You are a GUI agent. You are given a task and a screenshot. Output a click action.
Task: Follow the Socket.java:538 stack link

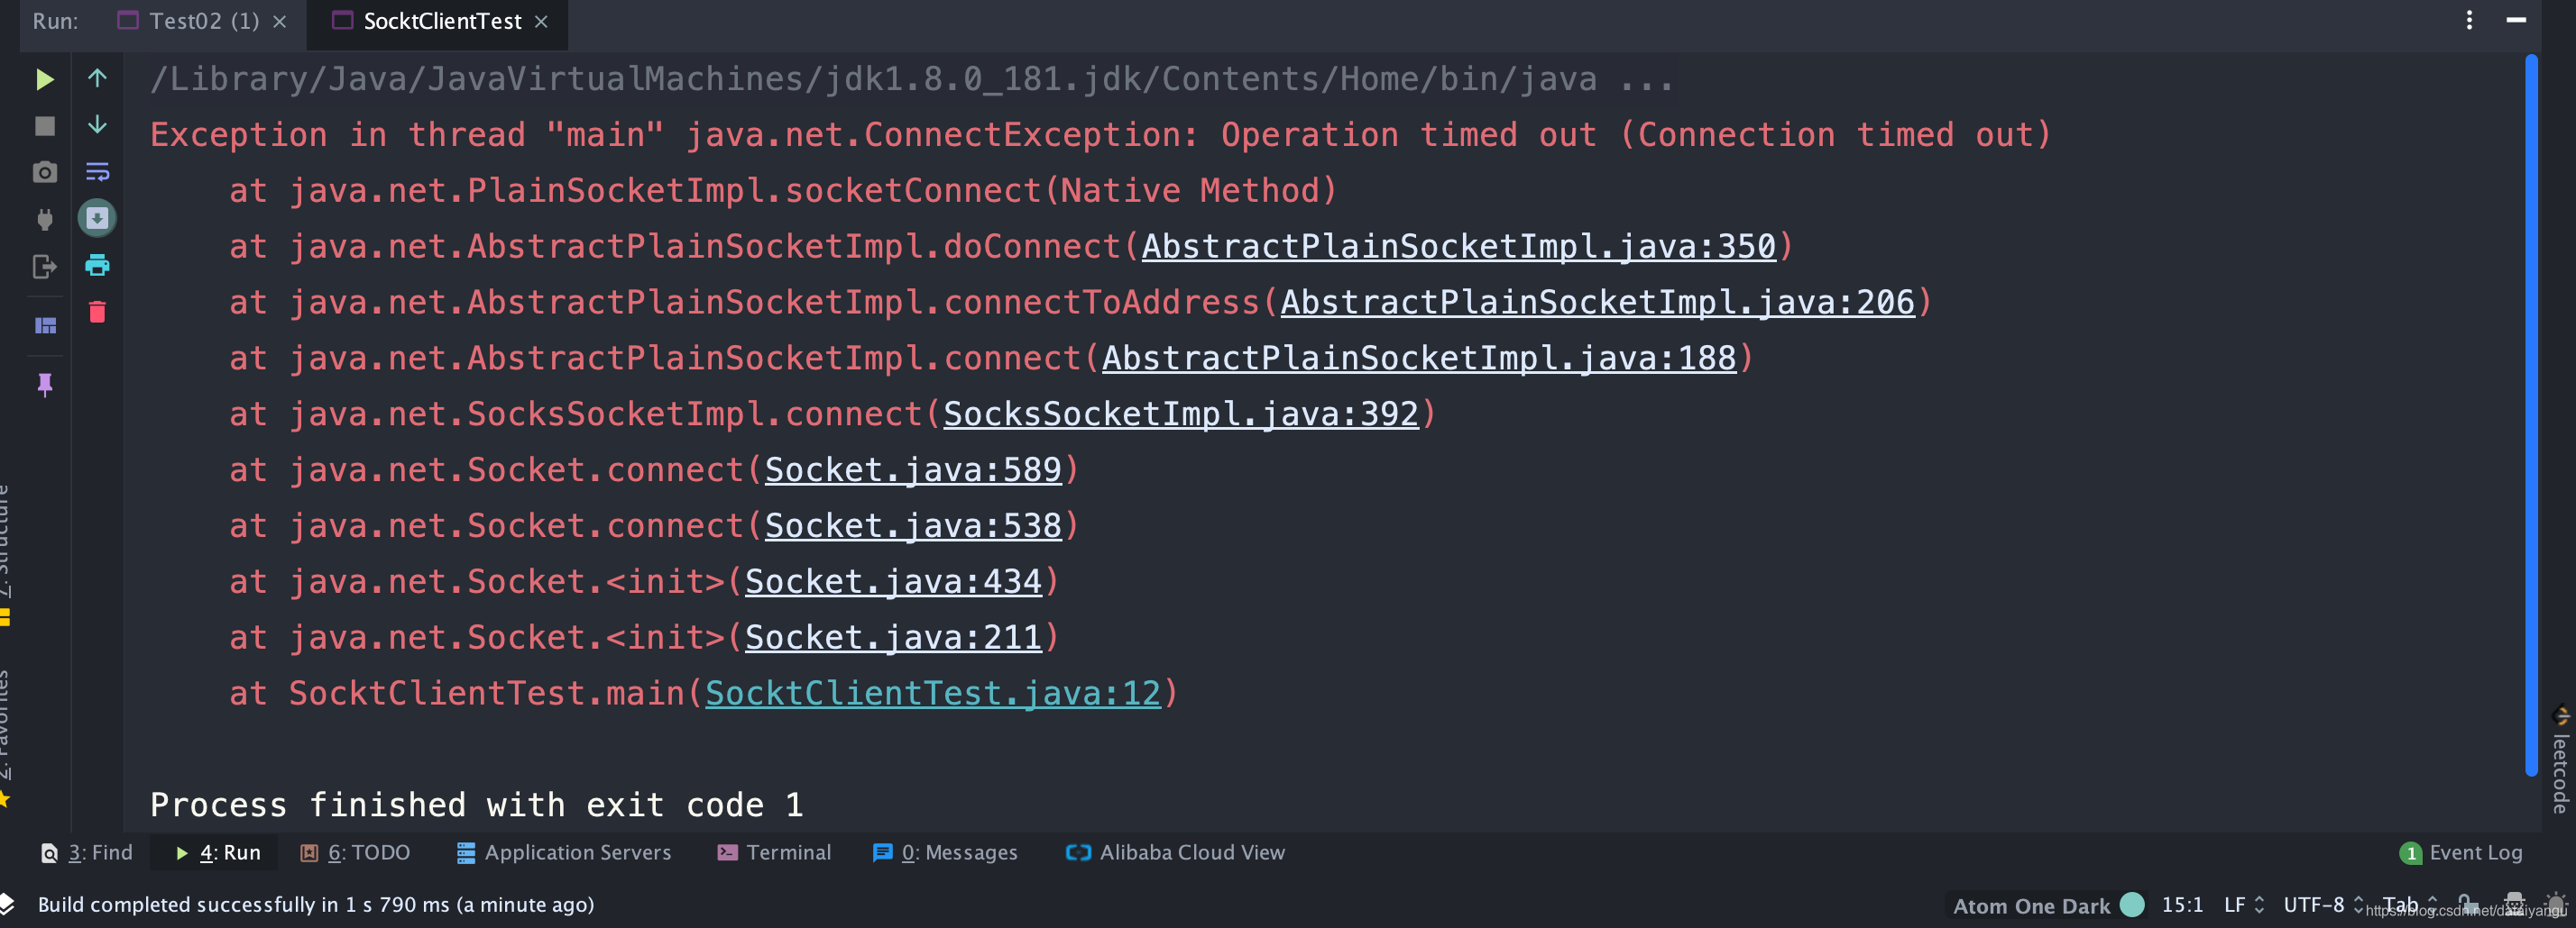[913, 526]
